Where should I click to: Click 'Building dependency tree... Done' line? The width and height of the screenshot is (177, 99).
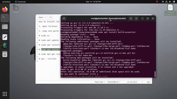pyautogui.click(x=79, y=37)
